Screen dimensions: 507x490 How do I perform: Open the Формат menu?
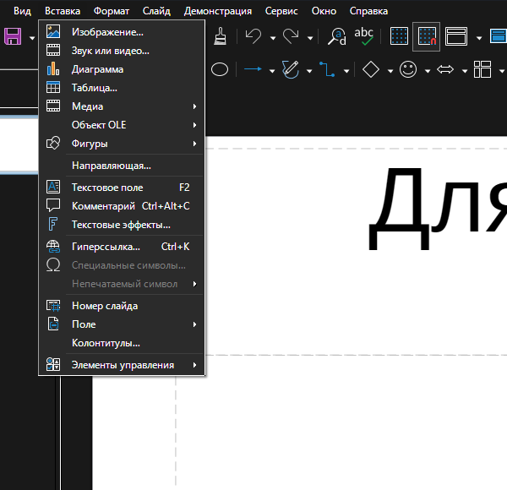coord(112,11)
